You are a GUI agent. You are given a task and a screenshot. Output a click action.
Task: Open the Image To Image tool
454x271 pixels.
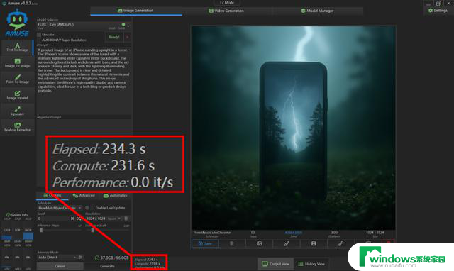click(x=17, y=63)
